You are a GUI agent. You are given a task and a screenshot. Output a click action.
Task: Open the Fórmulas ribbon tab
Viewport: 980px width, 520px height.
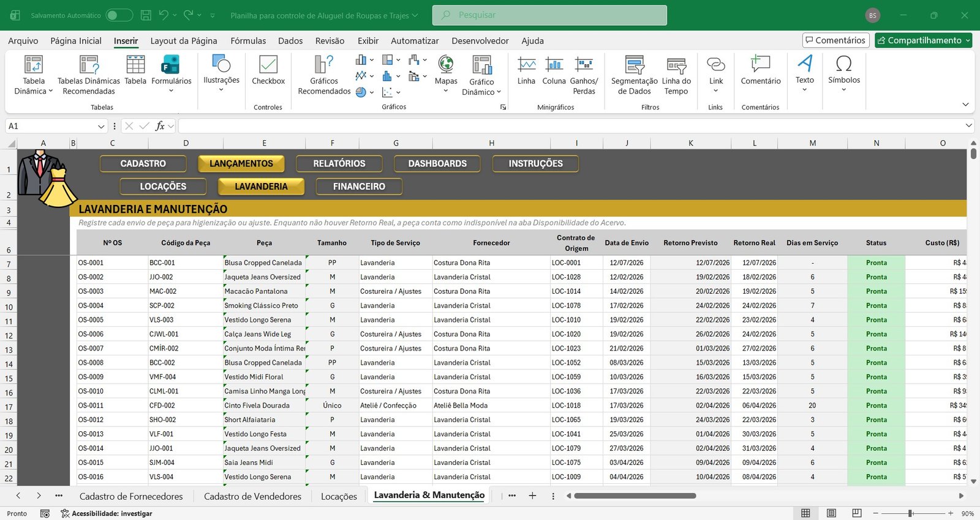point(248,41)
